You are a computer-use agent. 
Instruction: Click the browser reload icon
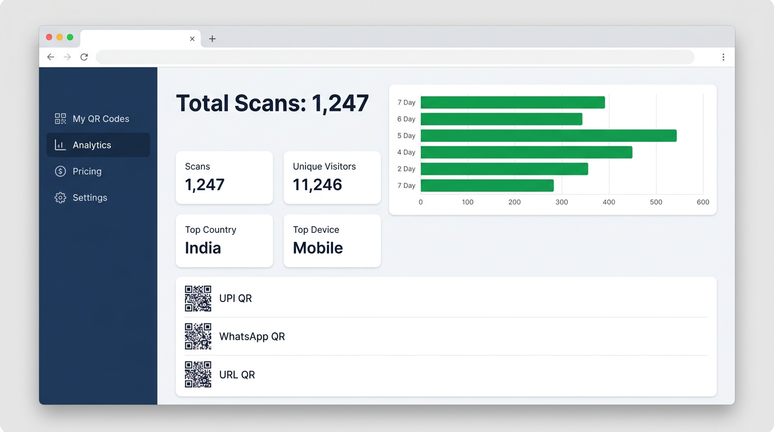click(x=84, y=57)
